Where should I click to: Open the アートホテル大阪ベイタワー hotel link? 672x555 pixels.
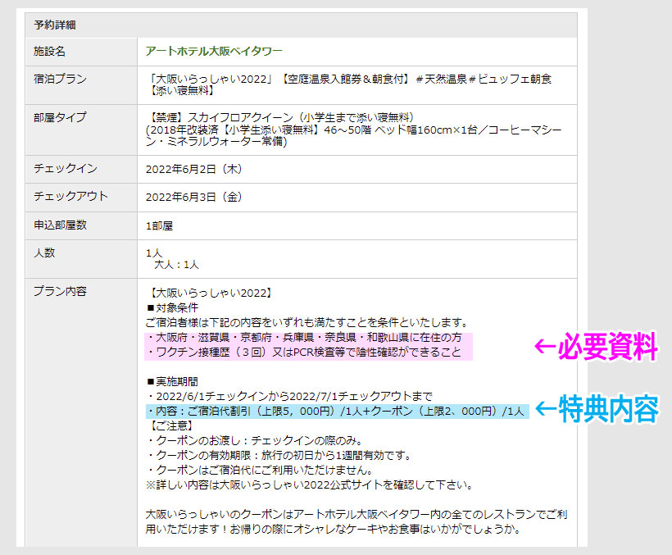[214, 51]
